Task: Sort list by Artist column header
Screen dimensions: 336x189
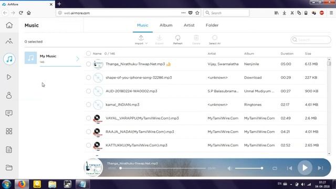Action: (x=212, y=54)
